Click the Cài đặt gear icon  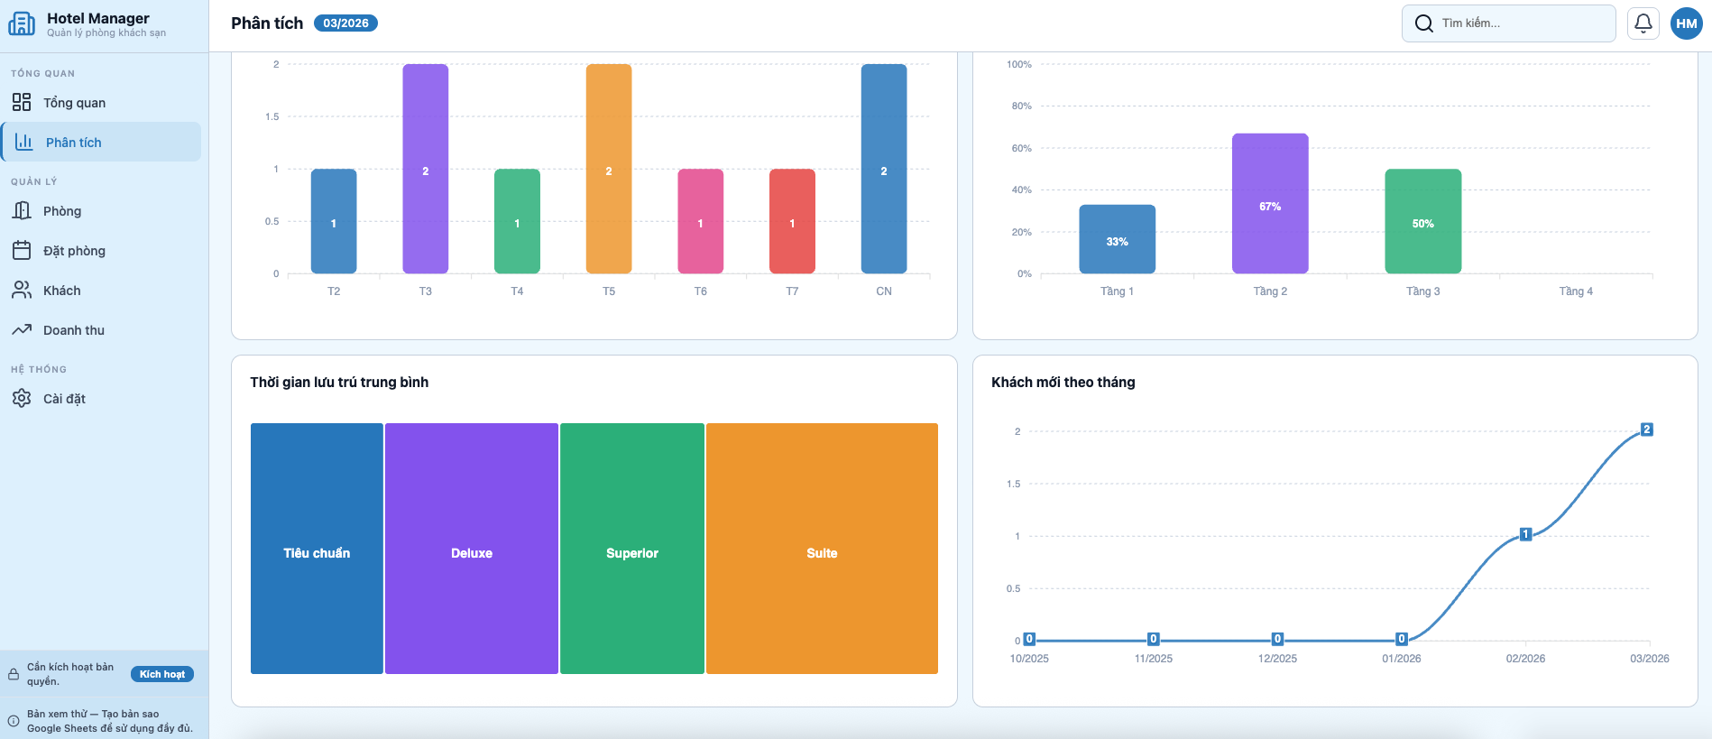click(x=22, y=399)
